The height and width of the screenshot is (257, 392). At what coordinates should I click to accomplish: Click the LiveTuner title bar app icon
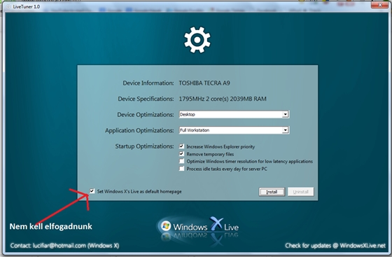pyautogui.click(x=8, y=7)
